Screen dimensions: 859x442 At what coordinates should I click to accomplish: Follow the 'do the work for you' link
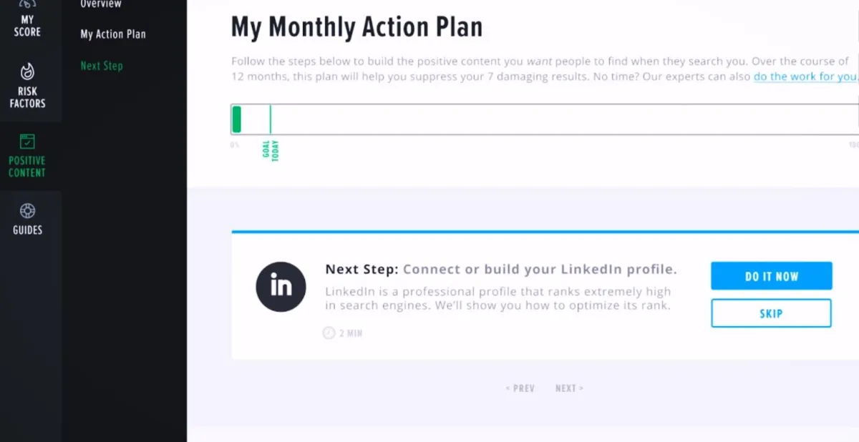point(805,77)
